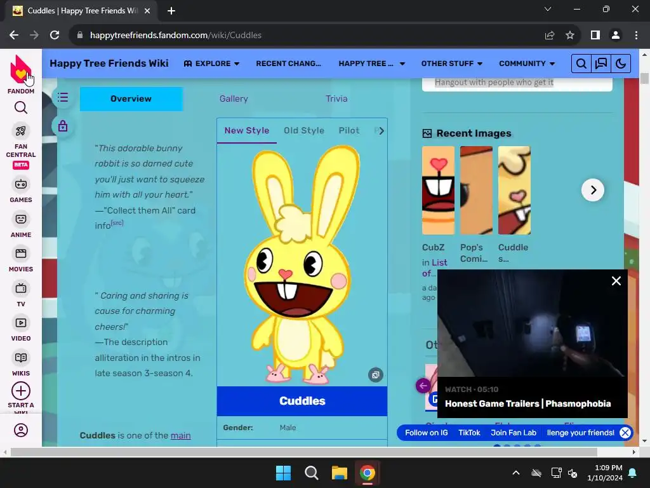Open the Games section icon
The width and height of the screenshot is (650, 488).
21,184
